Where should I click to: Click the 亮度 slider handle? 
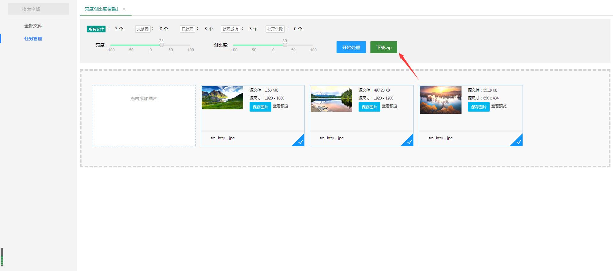pos(162,45)
